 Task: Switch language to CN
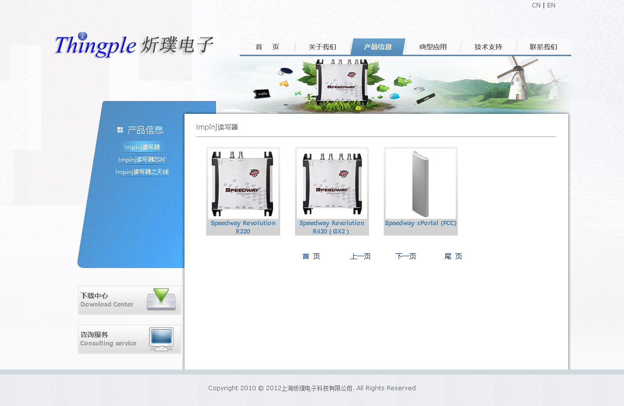[x=536, y=5]
